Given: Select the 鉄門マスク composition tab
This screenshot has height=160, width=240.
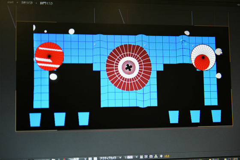Looking at the screenshot, I should click(x=46, y=3).
